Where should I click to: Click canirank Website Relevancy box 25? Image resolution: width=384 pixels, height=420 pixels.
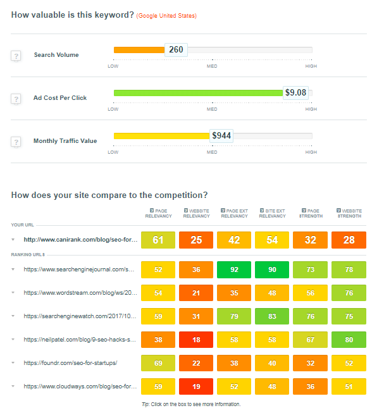pos(196,240)
